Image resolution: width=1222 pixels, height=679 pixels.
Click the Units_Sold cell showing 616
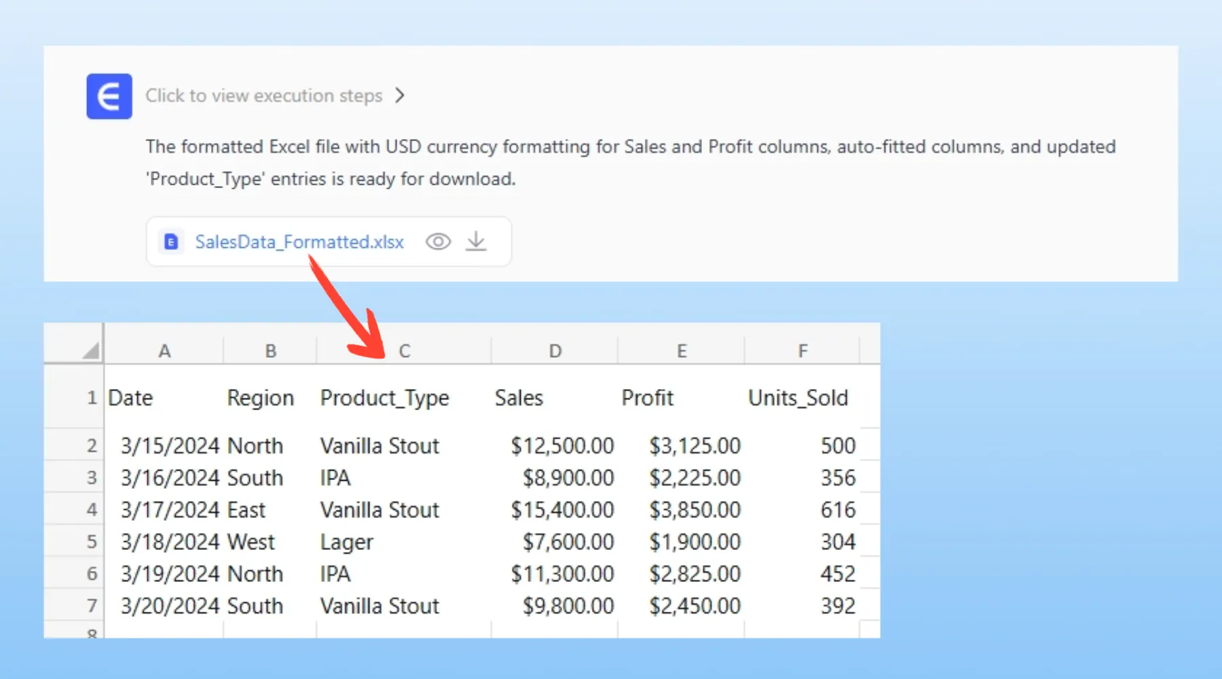837,510
